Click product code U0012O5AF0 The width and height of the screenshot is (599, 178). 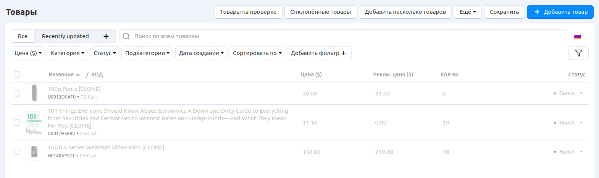tap(61, 97)
